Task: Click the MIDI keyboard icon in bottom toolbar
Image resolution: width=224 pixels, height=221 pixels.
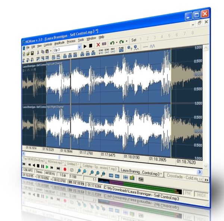Action: (141, 179)
